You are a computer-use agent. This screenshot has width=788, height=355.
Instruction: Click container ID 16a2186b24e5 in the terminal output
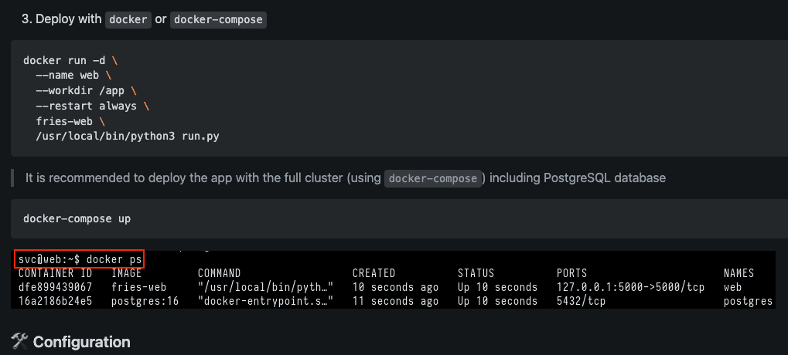[x=55, y=301]
